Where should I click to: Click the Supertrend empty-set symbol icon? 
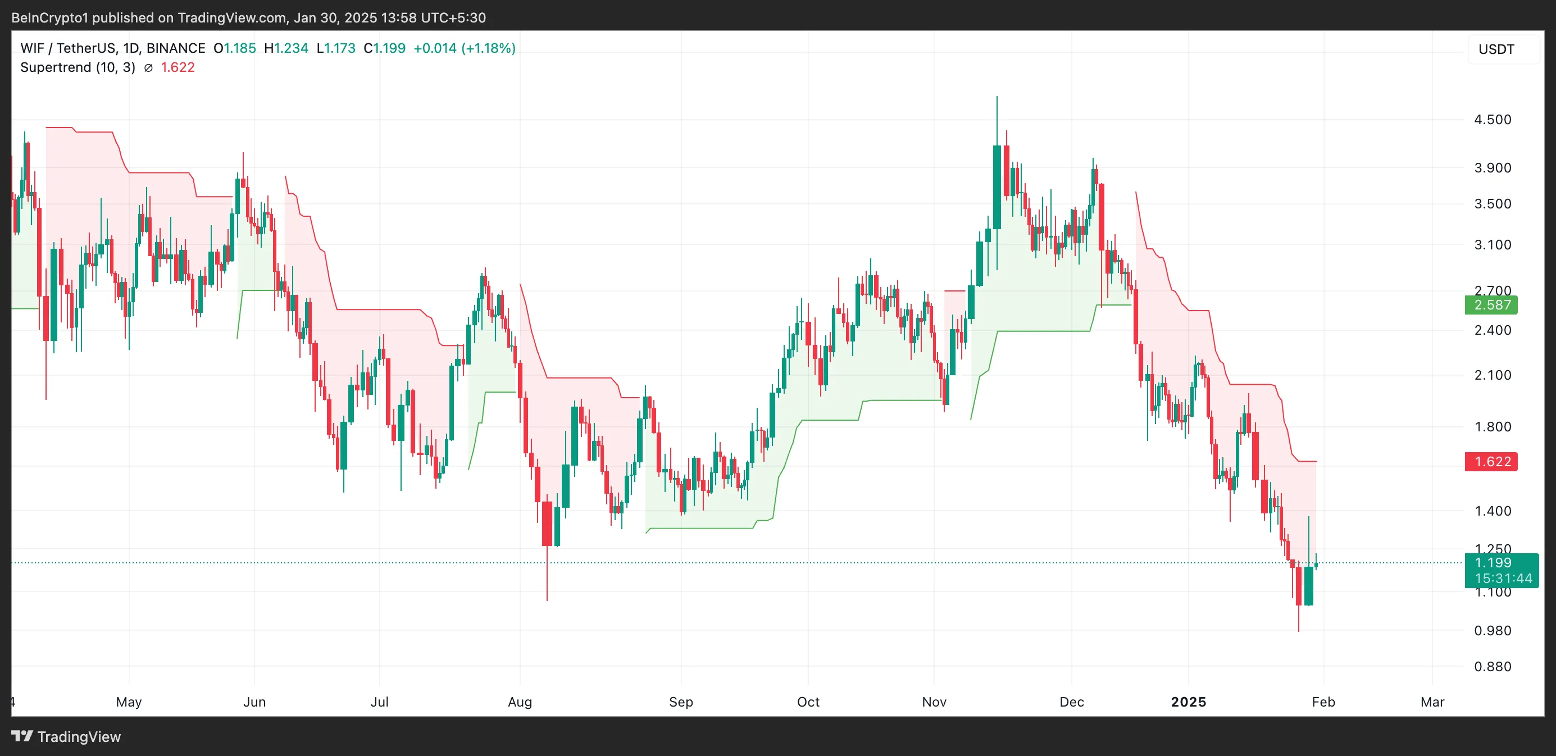point(148,67)
